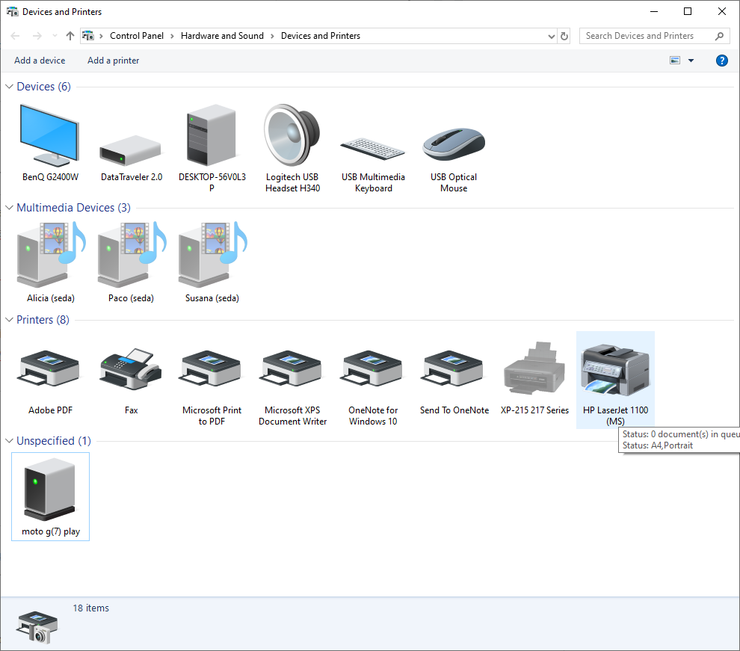740x651 pixels.
Task: Go to Hardware and Sound breadcrumb
Action: (x=222, y=36)
